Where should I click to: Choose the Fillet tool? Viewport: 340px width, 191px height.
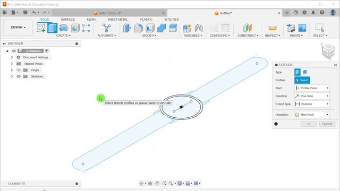point(139,28)
